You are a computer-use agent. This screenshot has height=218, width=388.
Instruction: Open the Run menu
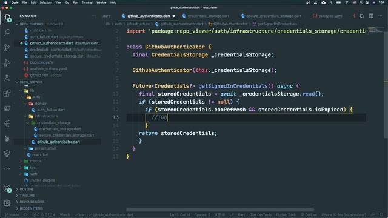pyautogui.click(x=75, y=2)
